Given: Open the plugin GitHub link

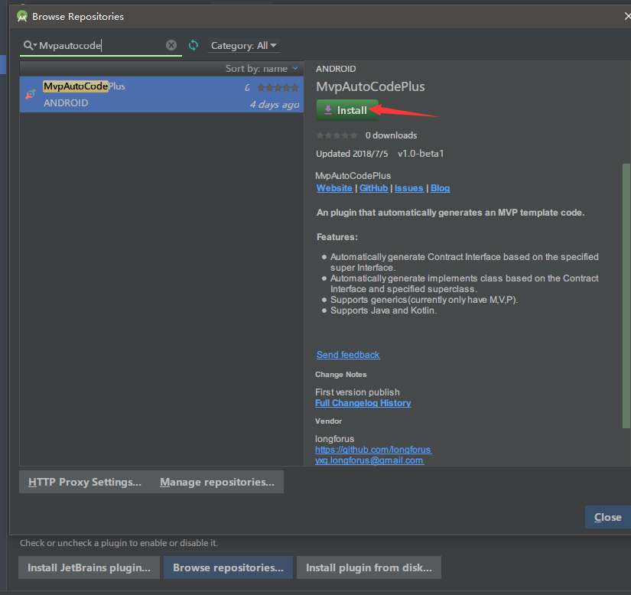Looking at the screenshot, I should point(373,188).
